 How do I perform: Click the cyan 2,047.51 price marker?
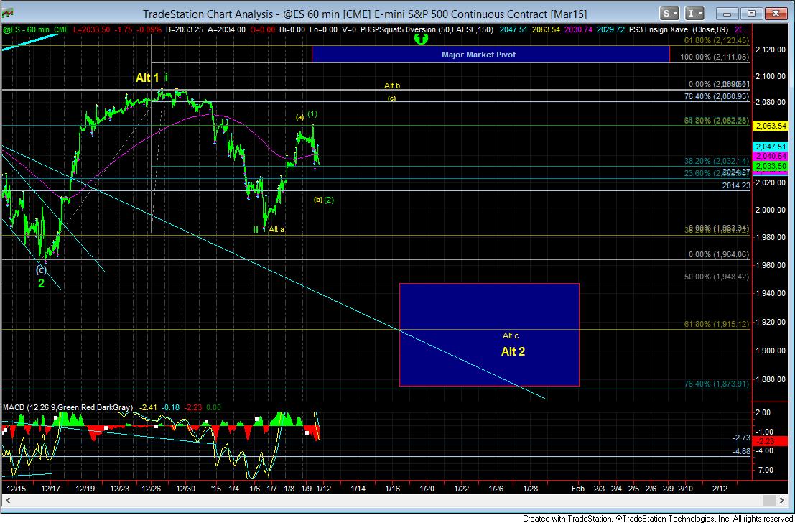point(771,147)
